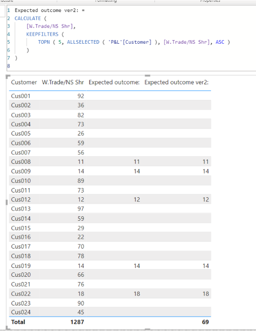Click value 36 for Cus002
Viewport: 256px width, 332px height.
(81, 105)
